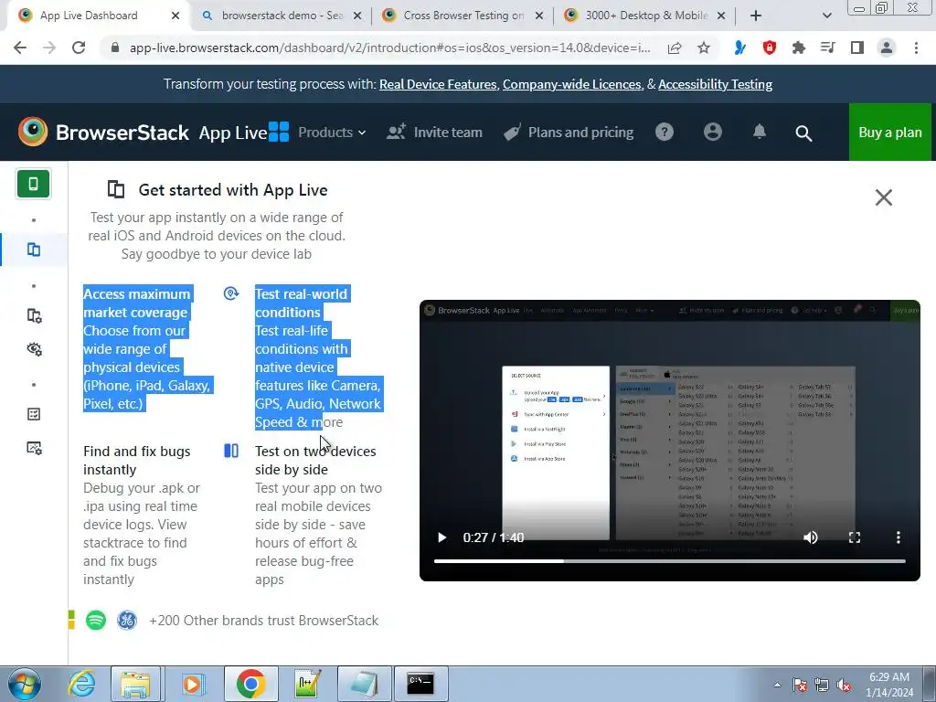Click the Spotify brand logo
This screenshot has height=702, width=936.
(95, 621)
